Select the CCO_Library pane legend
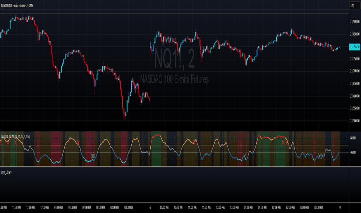361x213 pixels. [7, 172]
